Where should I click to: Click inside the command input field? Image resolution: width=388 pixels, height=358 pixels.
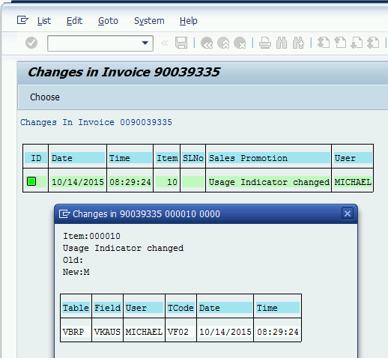pos(95,43)
